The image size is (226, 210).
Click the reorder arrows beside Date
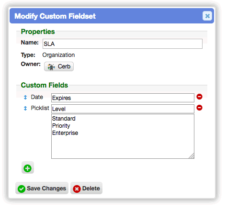25,97
